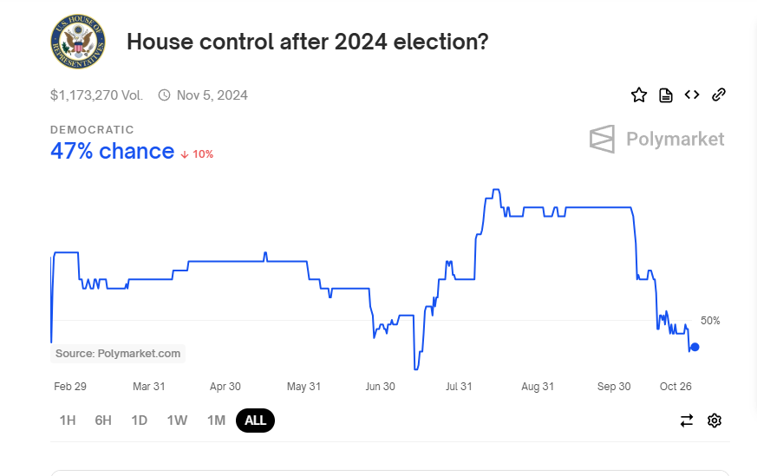Bookmark this market with the star icon

(x=639, y=95)
